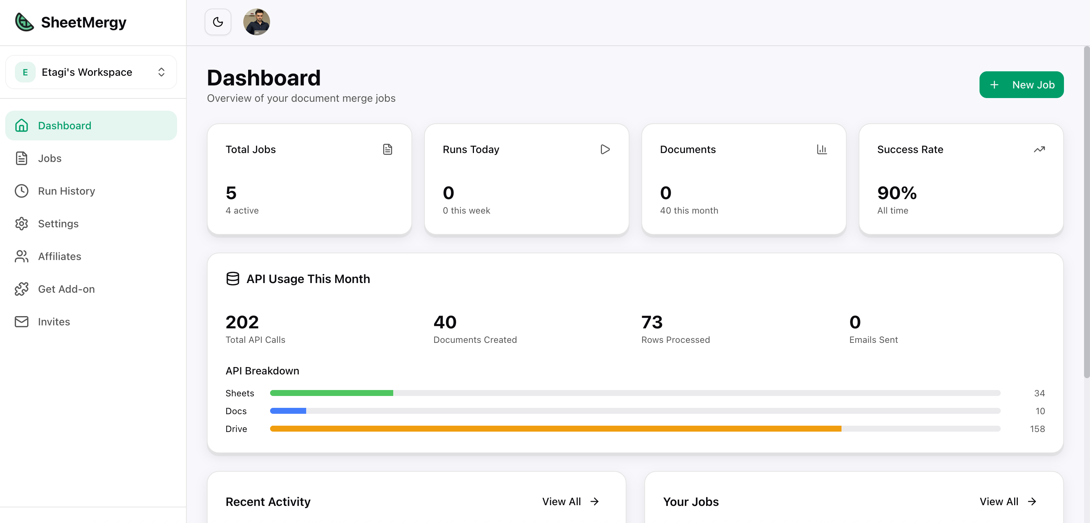1090x523 pixels.
Task: Click the Dashboard home icon
Action: [22, 126]
